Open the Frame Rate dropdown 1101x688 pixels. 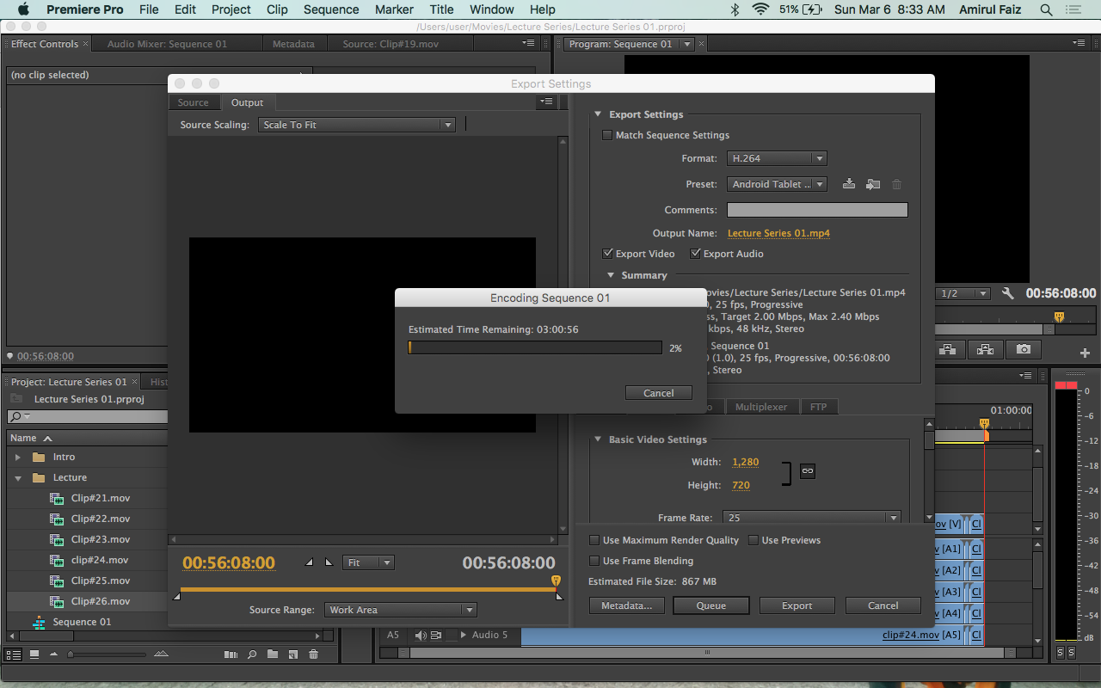[x=811, y=518]
